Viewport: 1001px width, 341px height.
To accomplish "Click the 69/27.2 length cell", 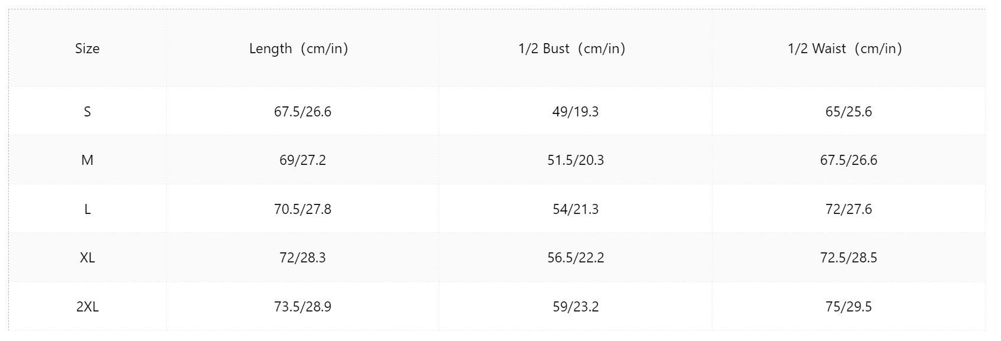I will pyautogui.click(x=302, y=160).
